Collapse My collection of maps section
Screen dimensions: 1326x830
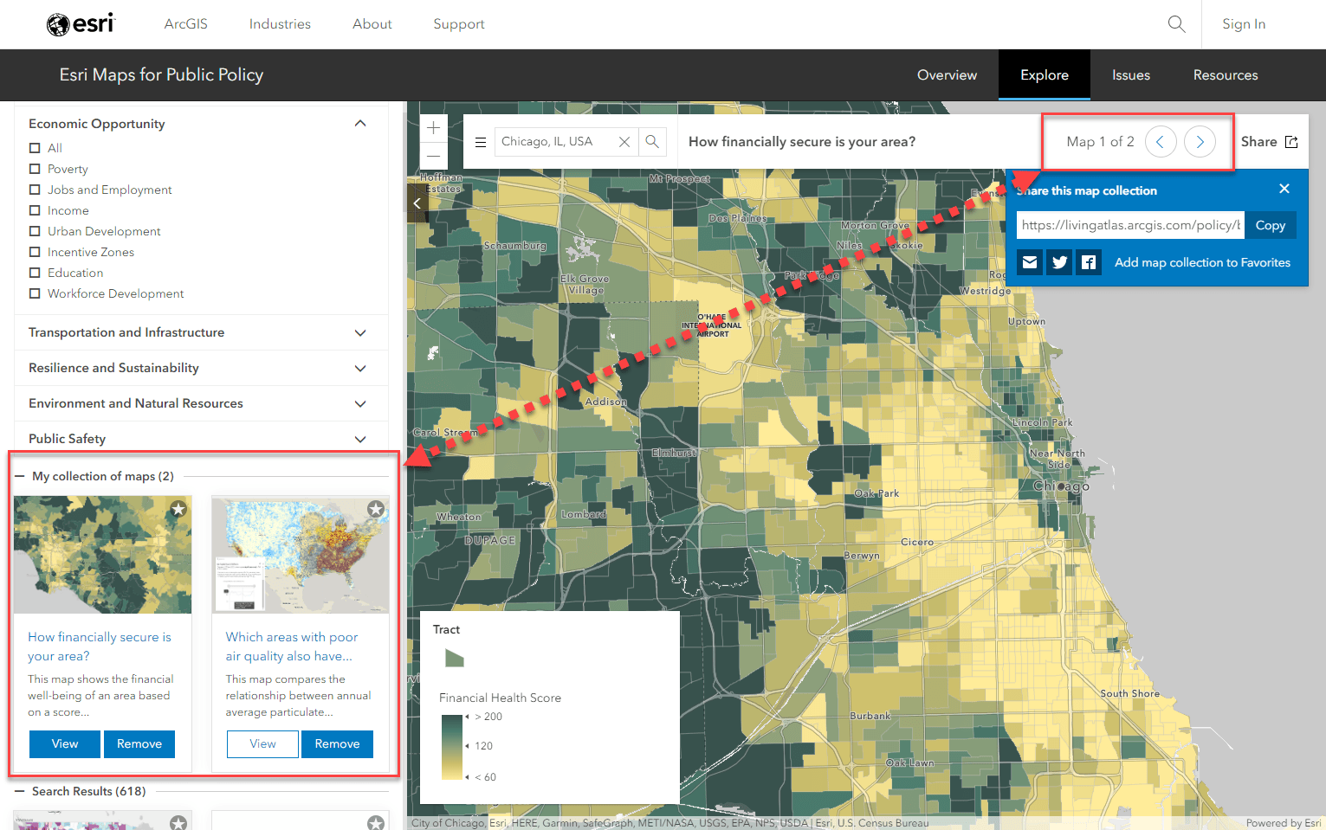[x=20, y=476]
